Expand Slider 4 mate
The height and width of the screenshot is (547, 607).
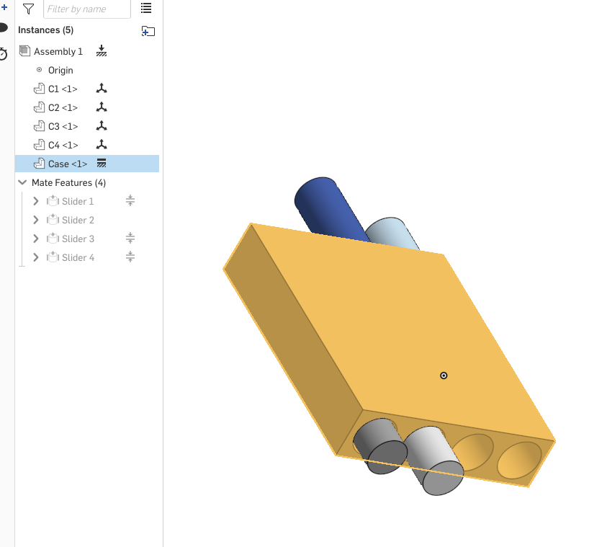click(x=36, y=257)
